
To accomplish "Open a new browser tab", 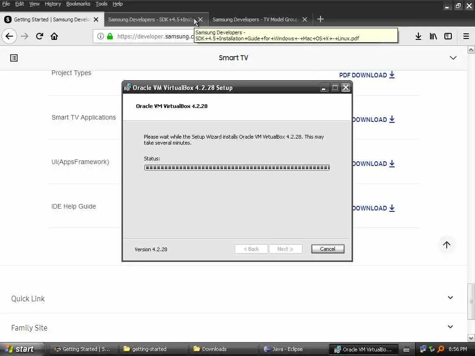I will [x=320, y=19].
